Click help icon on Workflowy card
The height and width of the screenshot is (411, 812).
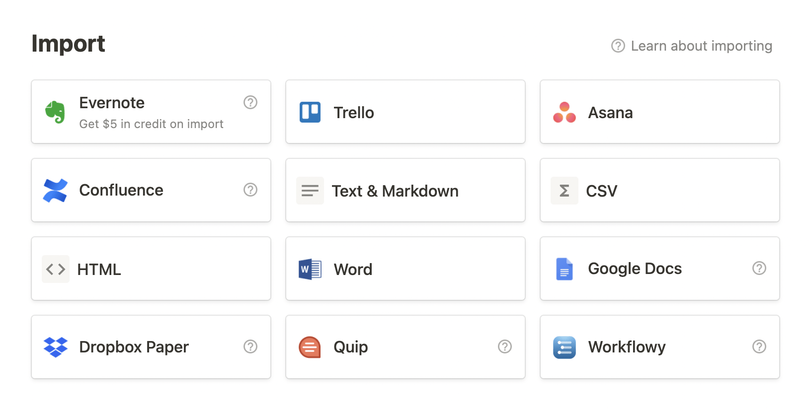point(759,346)
